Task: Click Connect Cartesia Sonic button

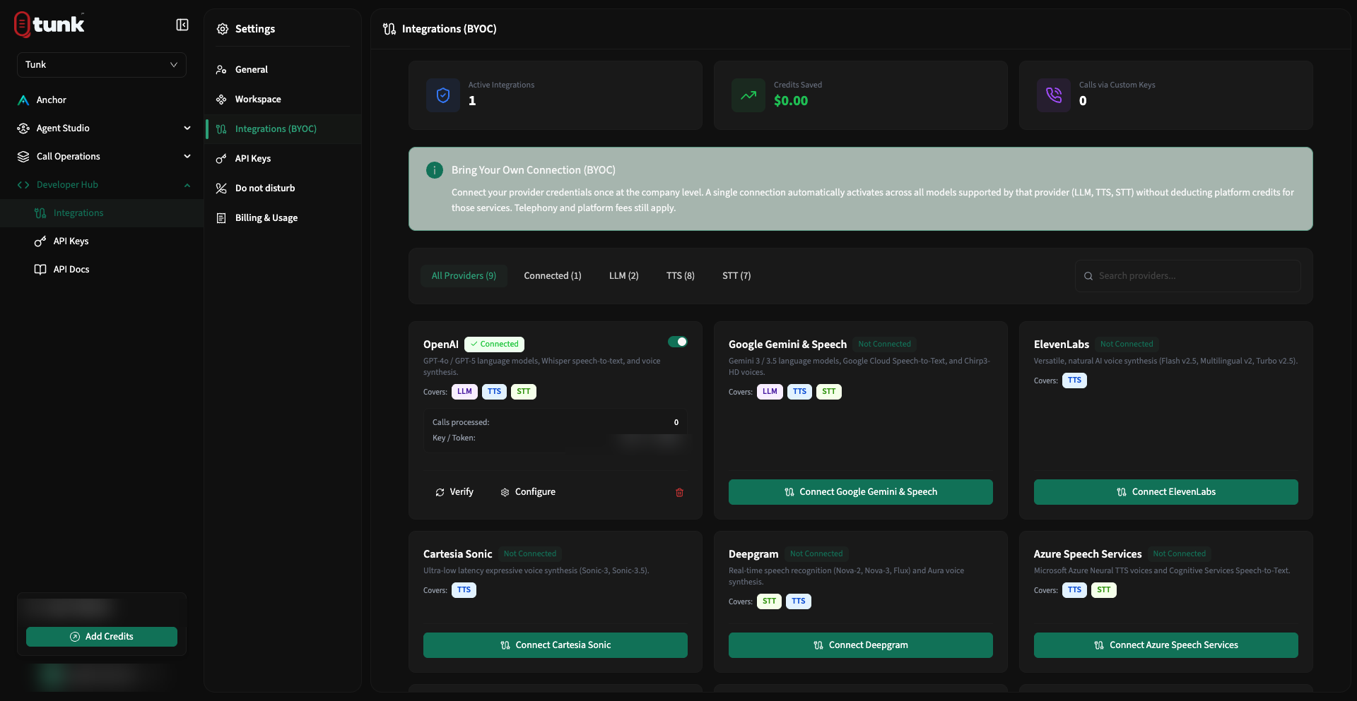Action: 556,645
